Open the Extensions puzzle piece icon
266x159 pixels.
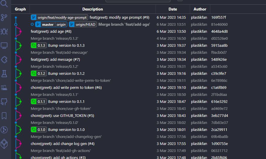(4, 60)
